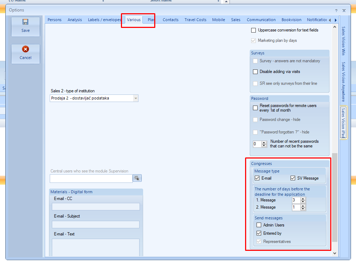Click the Save floppy disk button
The image size is (356, 263).
point(25,26)
